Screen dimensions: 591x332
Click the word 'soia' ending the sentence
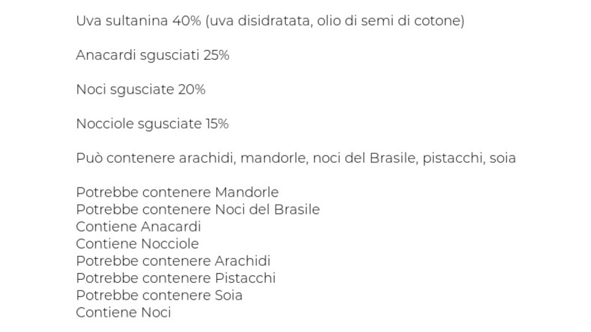click(x=503, y=158)
